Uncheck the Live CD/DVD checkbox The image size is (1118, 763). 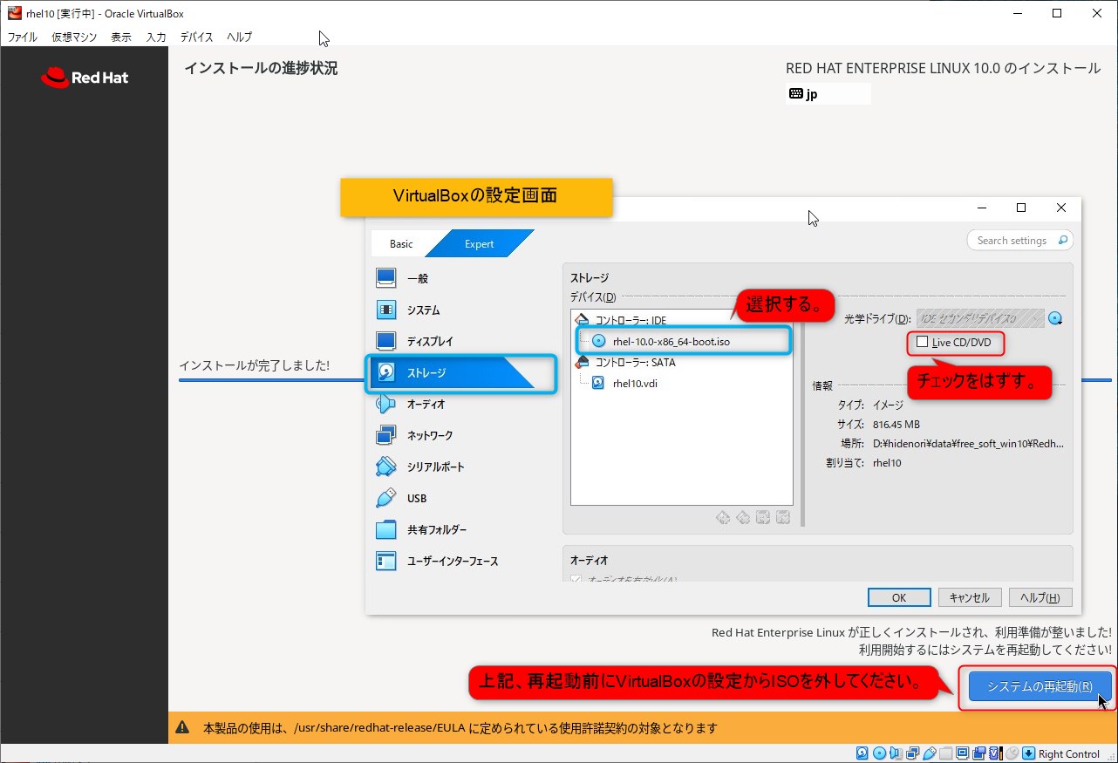tap(922, 342)
